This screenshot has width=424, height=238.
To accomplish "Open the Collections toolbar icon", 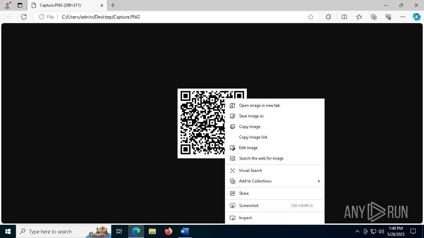I will tap(374, 17).
